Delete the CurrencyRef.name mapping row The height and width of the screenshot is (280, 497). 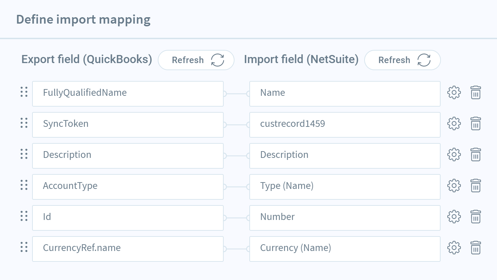coord(476,248)
